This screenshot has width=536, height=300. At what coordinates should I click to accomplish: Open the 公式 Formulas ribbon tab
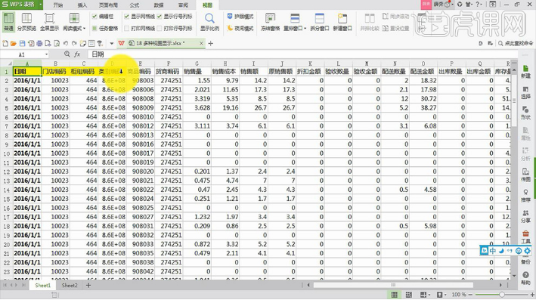pyautogui.click(x=135, y=5)
